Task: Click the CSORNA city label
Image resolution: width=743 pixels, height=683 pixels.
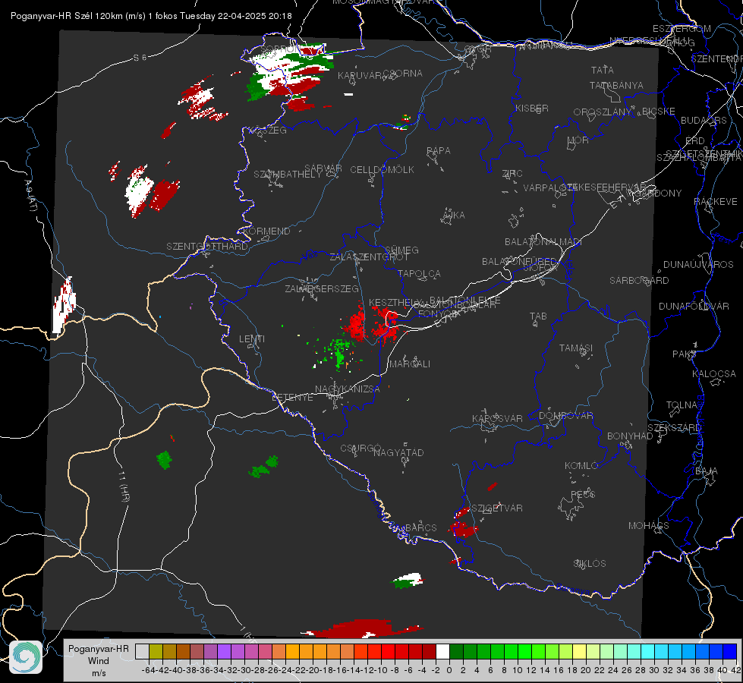Action: click(403, 74)
